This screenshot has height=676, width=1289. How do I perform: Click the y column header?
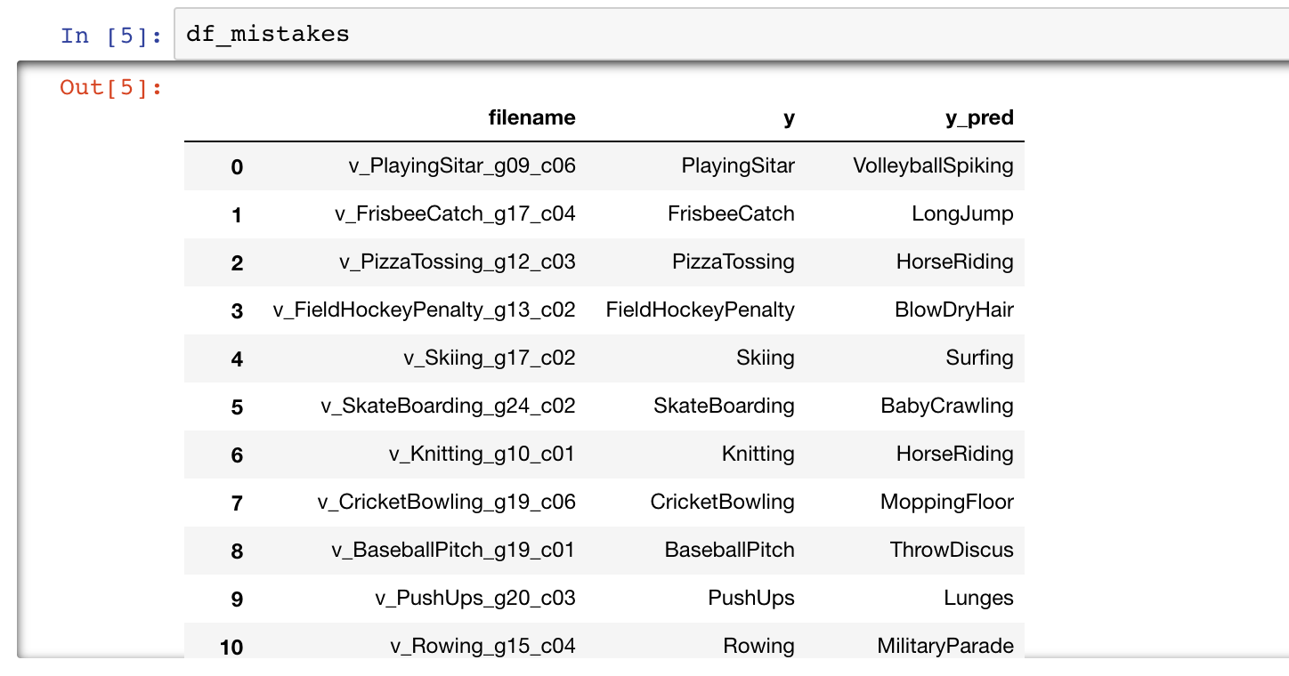coord(789,118)
